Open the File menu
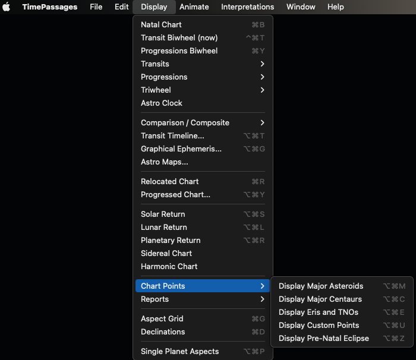The image size is (416, 360). 96,7
